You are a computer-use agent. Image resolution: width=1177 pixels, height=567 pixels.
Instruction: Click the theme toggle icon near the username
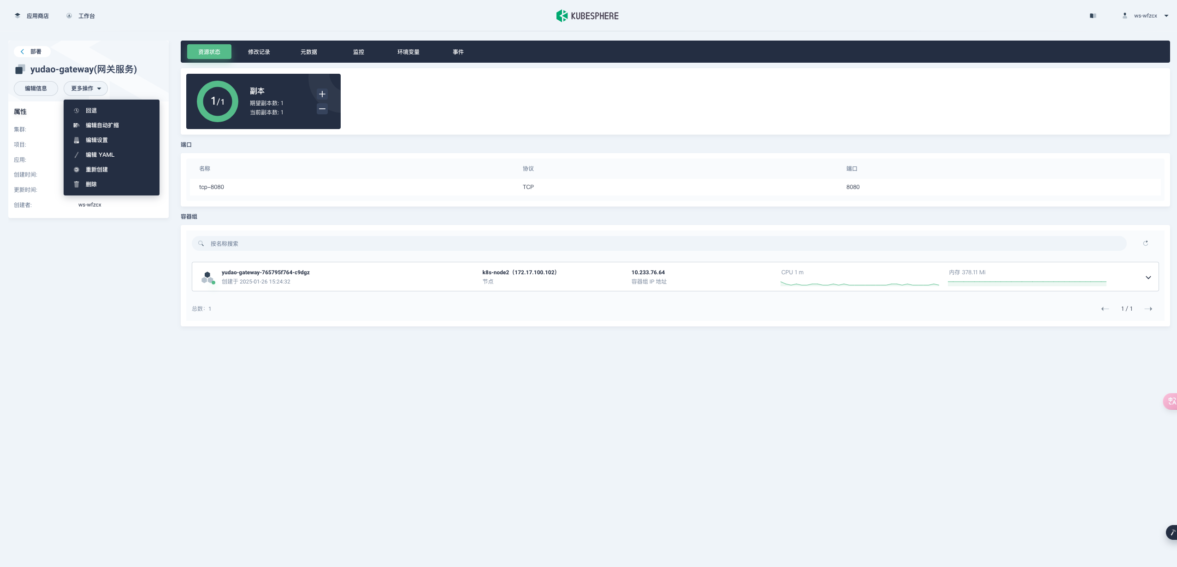(x=1093, y=16)
